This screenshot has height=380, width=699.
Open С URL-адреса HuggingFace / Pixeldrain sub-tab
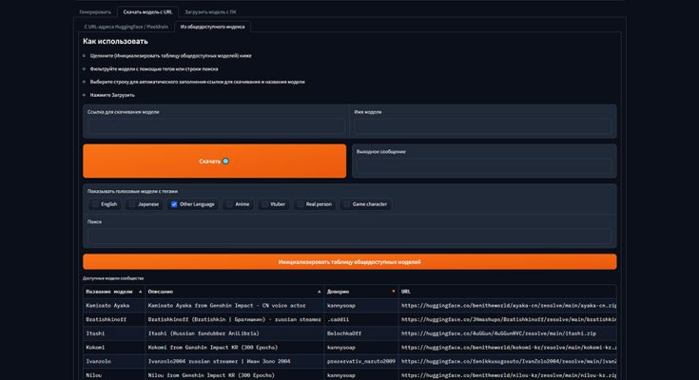126,27
